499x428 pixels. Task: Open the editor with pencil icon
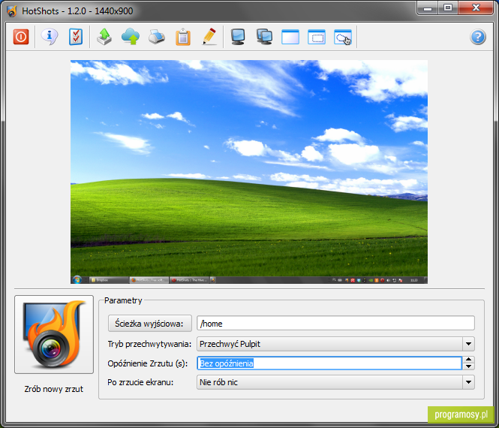pyautogui.click(x=209, y=37)
